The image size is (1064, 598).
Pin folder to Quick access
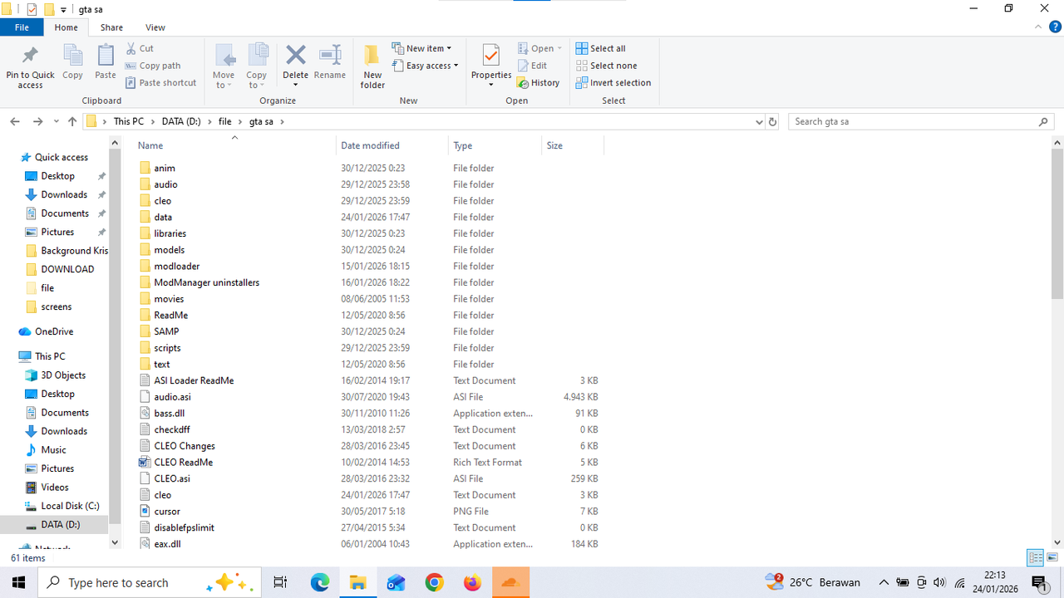30,67
